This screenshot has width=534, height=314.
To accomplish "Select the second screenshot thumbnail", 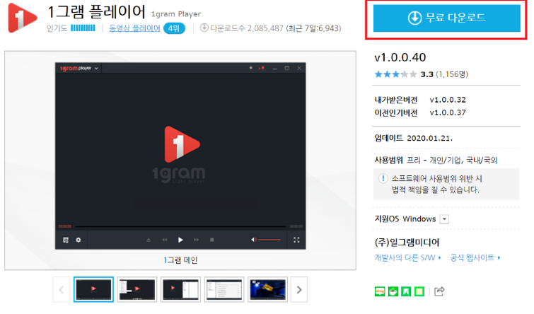I will [x=137, y=289].
